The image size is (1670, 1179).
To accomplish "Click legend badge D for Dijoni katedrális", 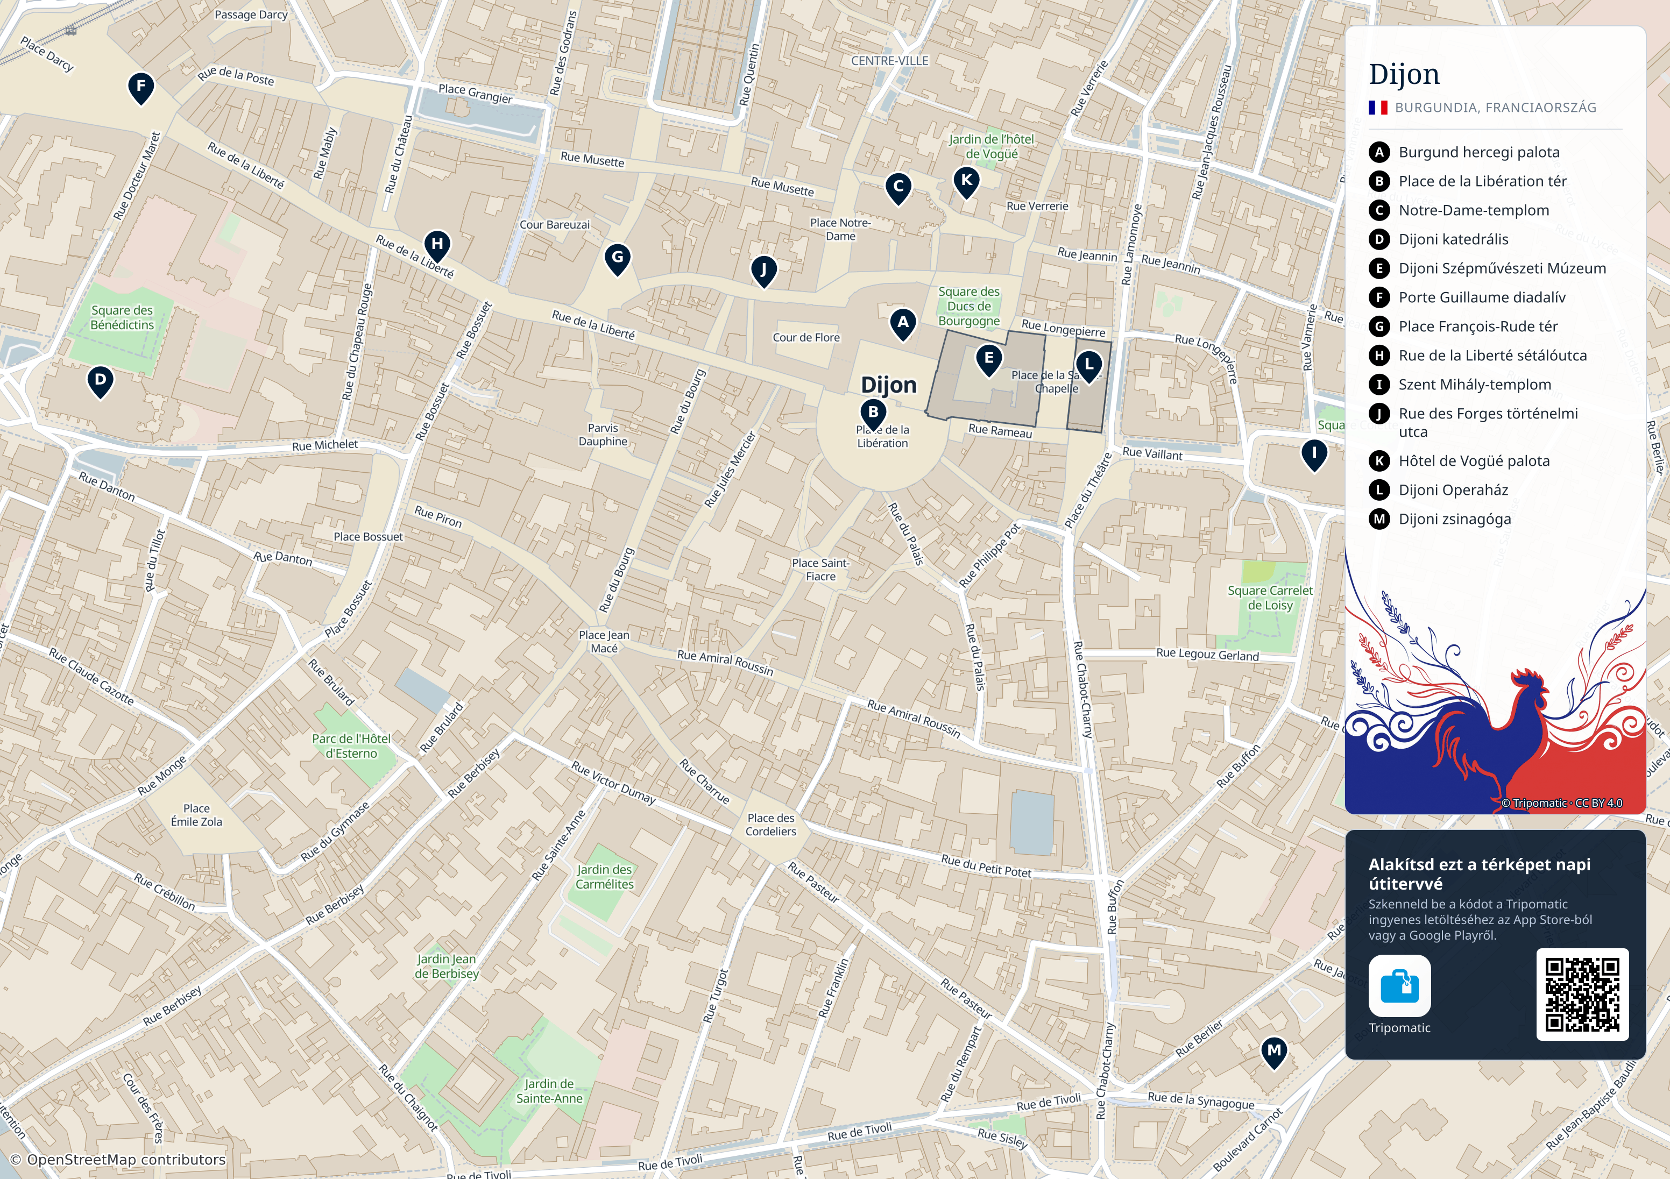I will pyautogui.click(x=1379, y=239).
